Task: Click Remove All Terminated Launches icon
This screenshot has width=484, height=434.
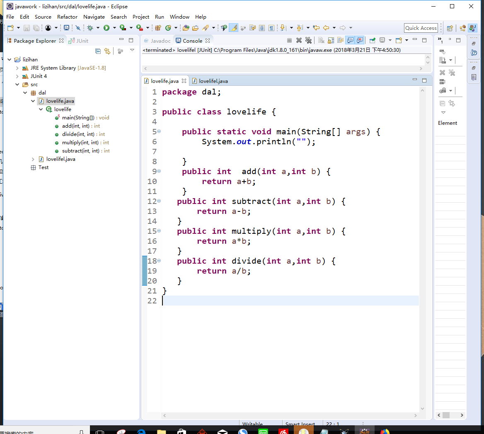Action: [308, 40]
